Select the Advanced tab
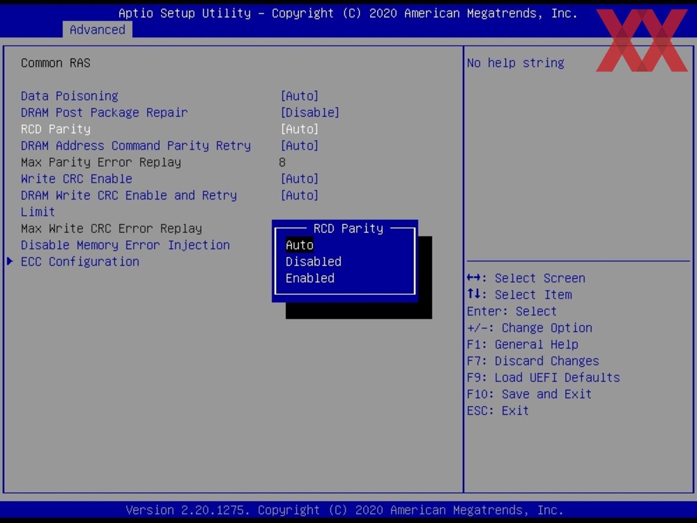Image resolution: width=697 pixels, height=523 pixels. click(97, 30)
